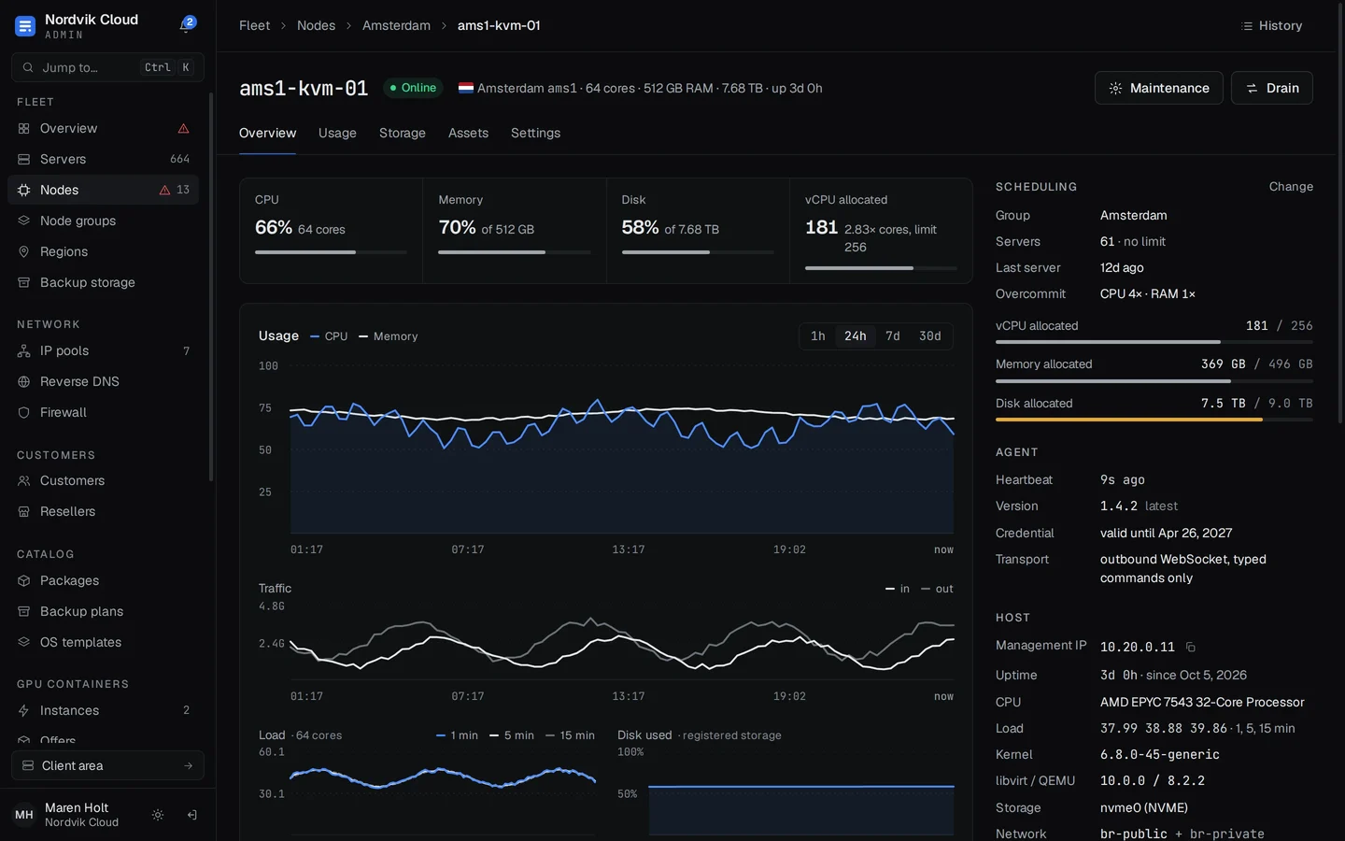Viewport: 1345px width, 841px height.
Task: Click the vCPU allocated progress bar in Scheduling
Action: point(1154,342)
